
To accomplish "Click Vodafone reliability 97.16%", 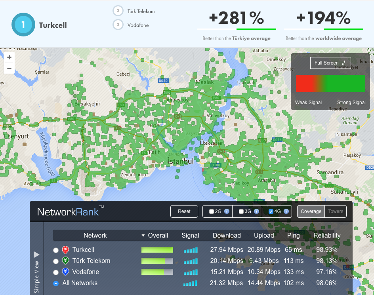I will [327, 272].
